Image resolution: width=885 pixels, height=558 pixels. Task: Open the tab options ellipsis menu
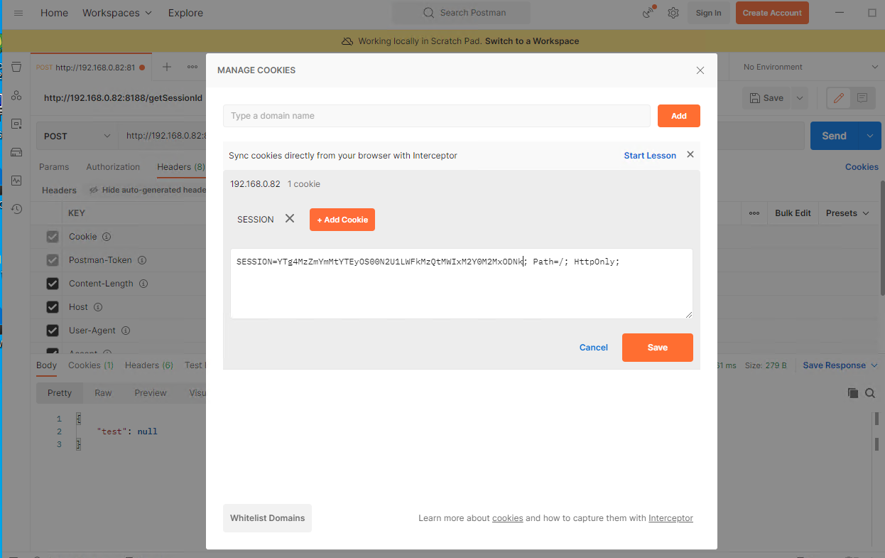[192, 67]
